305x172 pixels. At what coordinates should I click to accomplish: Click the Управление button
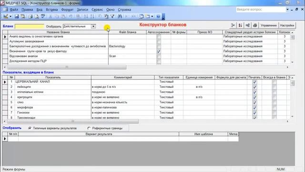269,25
